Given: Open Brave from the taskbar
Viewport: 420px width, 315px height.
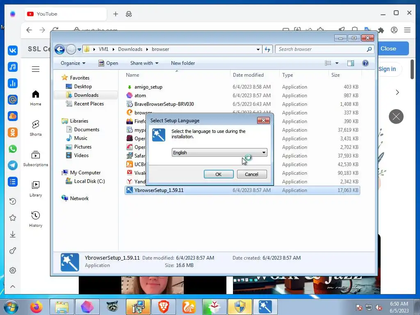Looking at the screenshot, I should tap(163, 307).
